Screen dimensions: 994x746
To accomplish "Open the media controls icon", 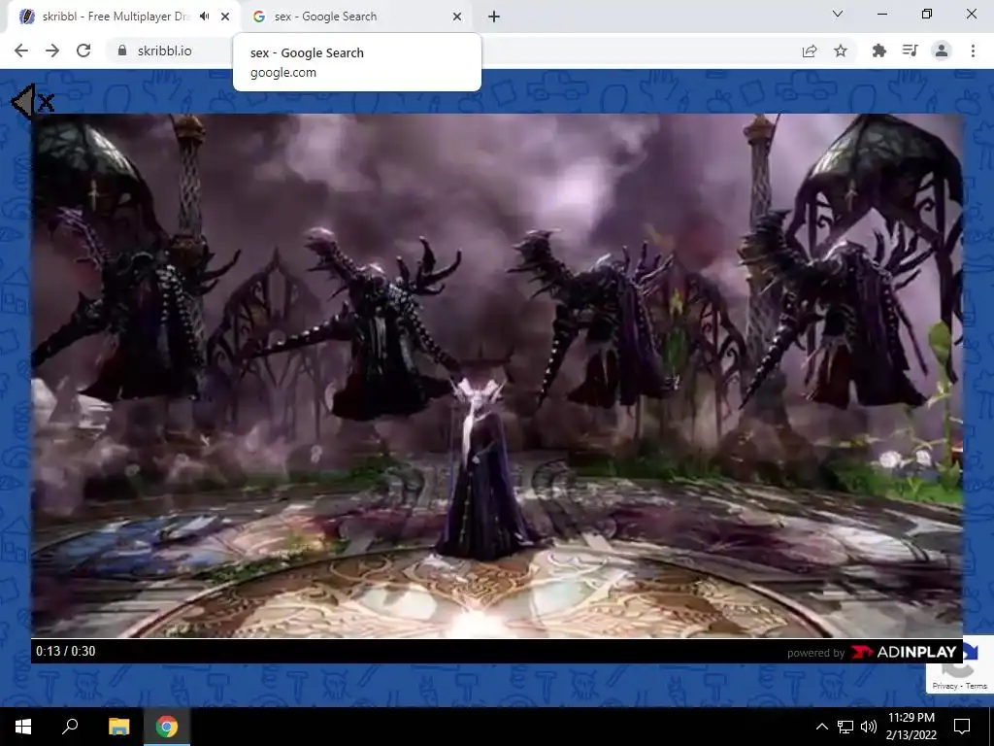I will coord(910,51).
